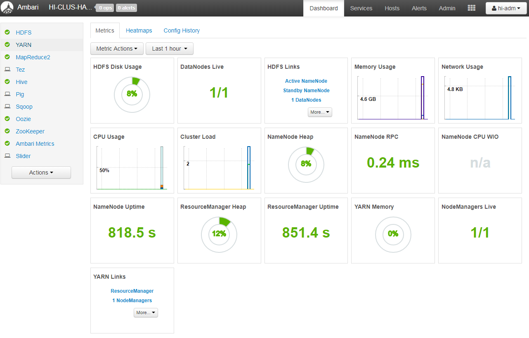Viewport: 529px width, 338px height.
Task: Open More dropdown in HDFS Links
Action: [x=320, y=112]
